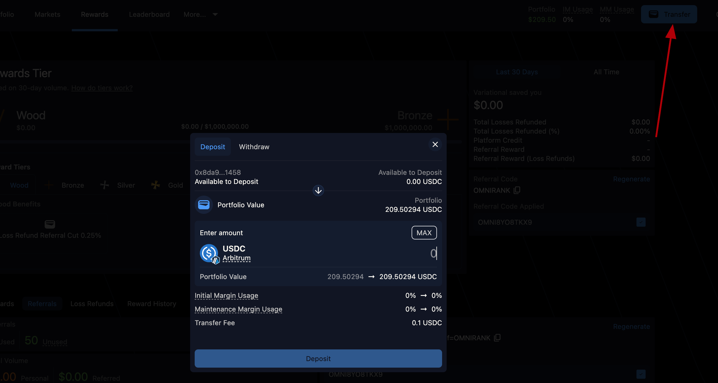Click the USDC Arbitrum token icon
Image resolution: width=718 pixels, height=383 pixels.
click(209, 253)
